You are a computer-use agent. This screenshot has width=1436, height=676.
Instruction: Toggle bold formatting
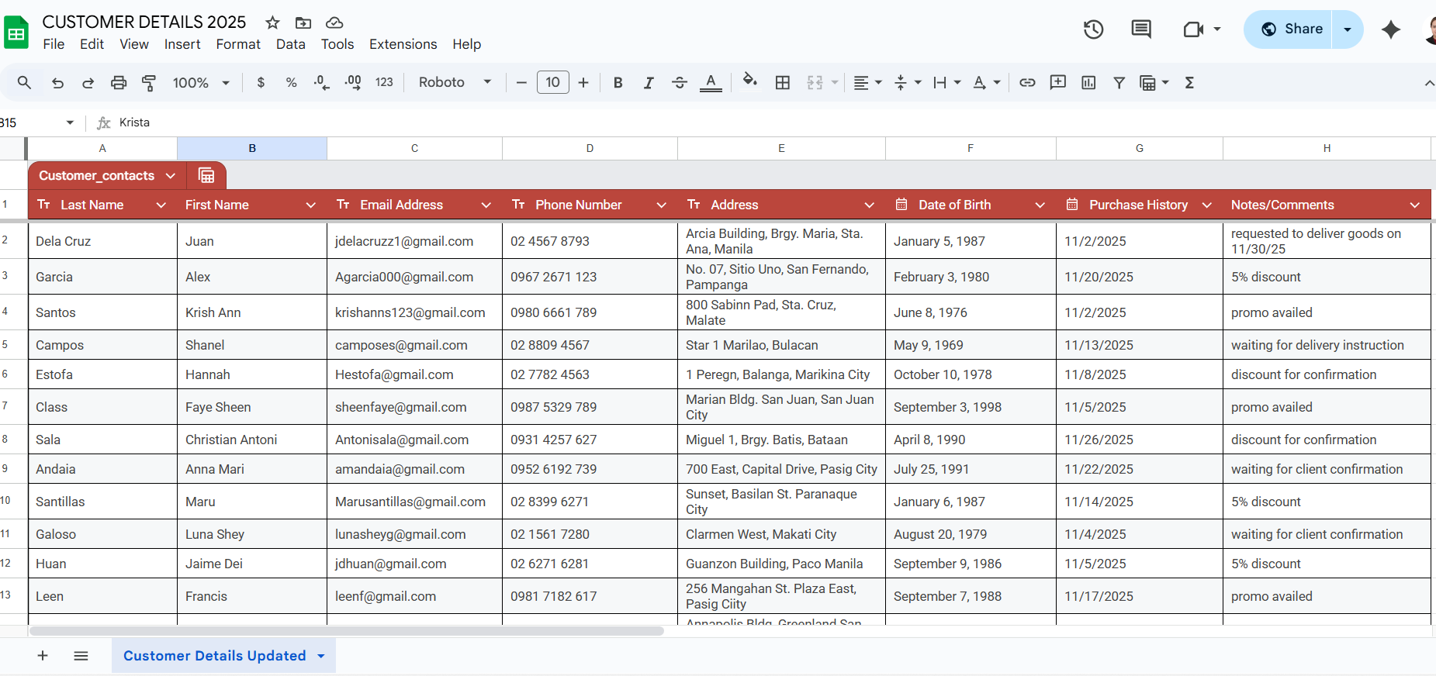[618, 83]
